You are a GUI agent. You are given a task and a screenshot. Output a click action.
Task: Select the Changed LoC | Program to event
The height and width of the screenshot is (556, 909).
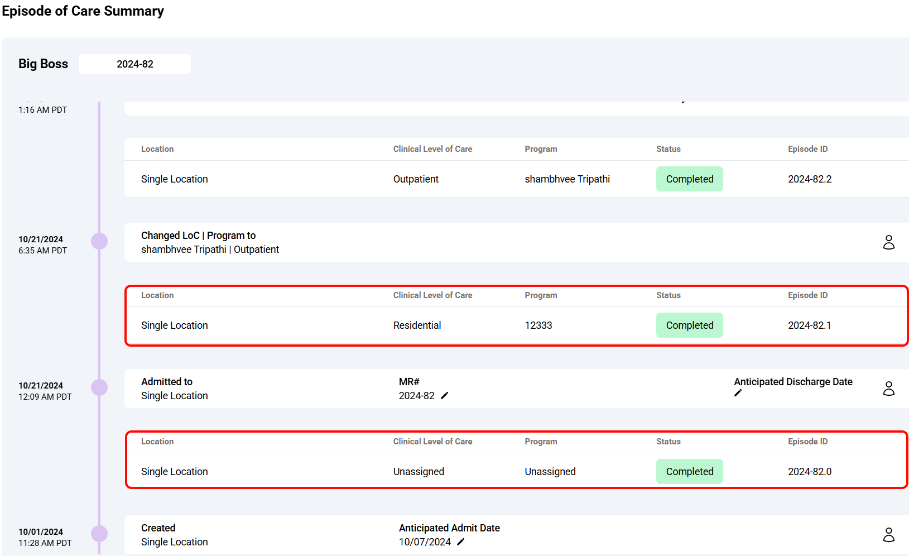click(x=198, y=236)
